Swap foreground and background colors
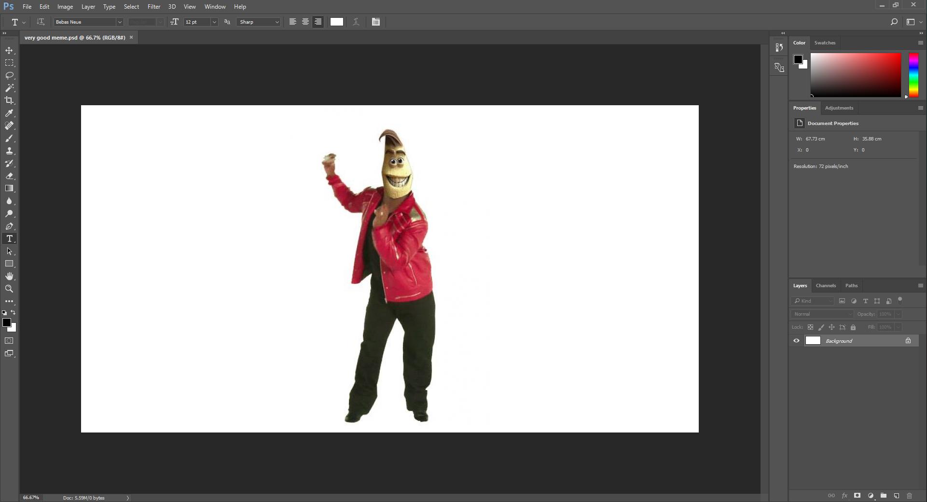The width and height of the screenshot is (927, 502). coord(14,312)
